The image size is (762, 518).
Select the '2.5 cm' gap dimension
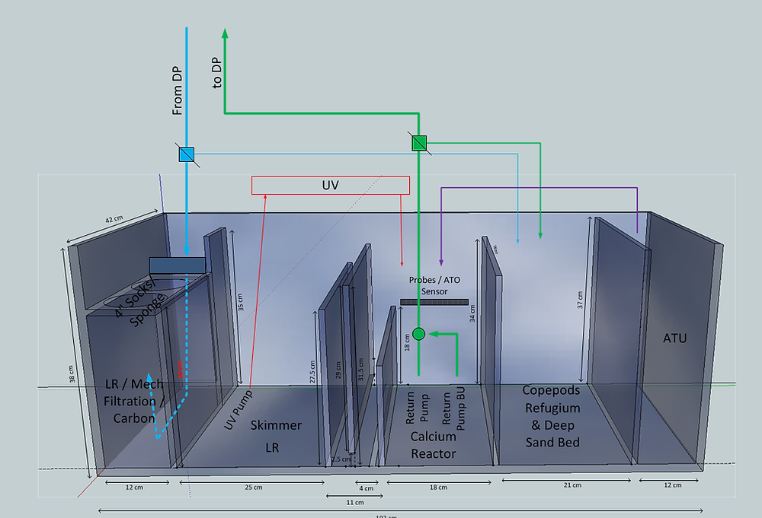[341, 459]
